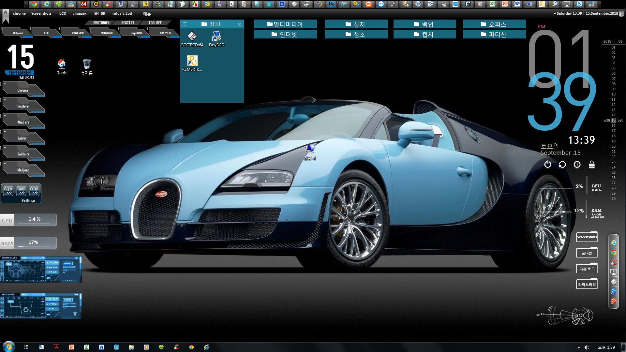
Task: Select day 15 in the vertical calendar
Action: [x=614, y=120]
